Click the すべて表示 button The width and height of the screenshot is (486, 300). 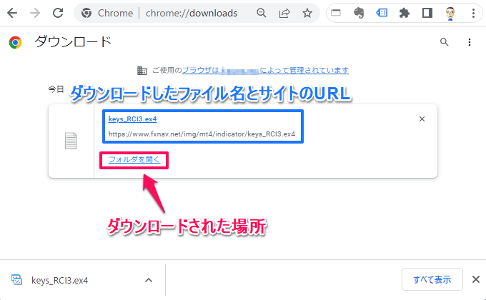click(427, 279)
